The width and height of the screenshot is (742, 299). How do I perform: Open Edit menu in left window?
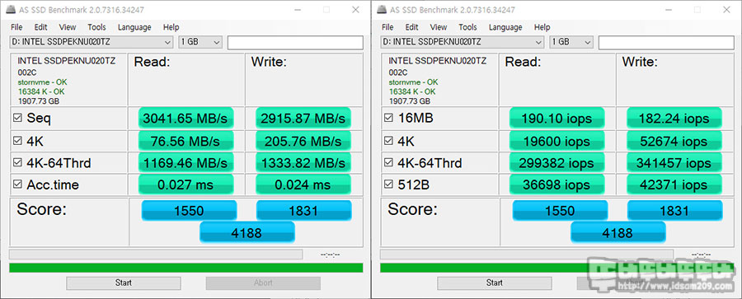(x=40, y=27)
